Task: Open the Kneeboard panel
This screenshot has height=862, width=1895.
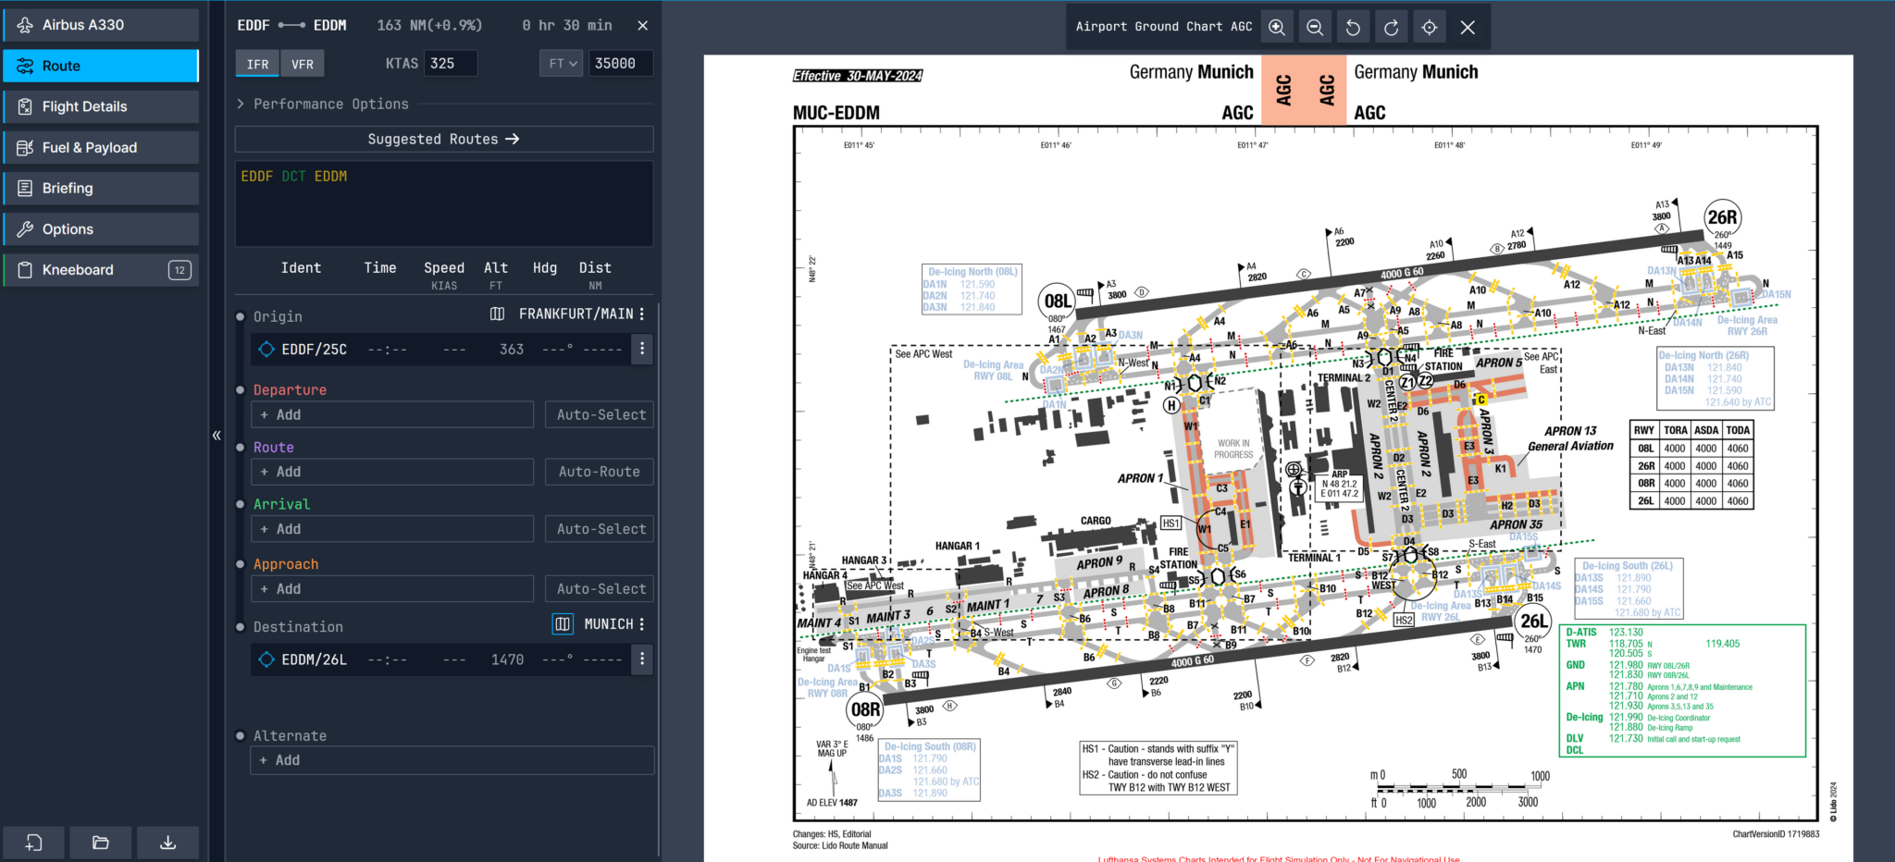Action: pos(101,269)
